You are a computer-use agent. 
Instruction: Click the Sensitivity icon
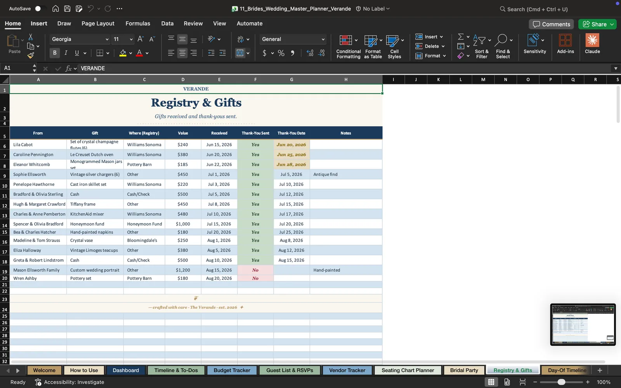[x=533, y=40]
